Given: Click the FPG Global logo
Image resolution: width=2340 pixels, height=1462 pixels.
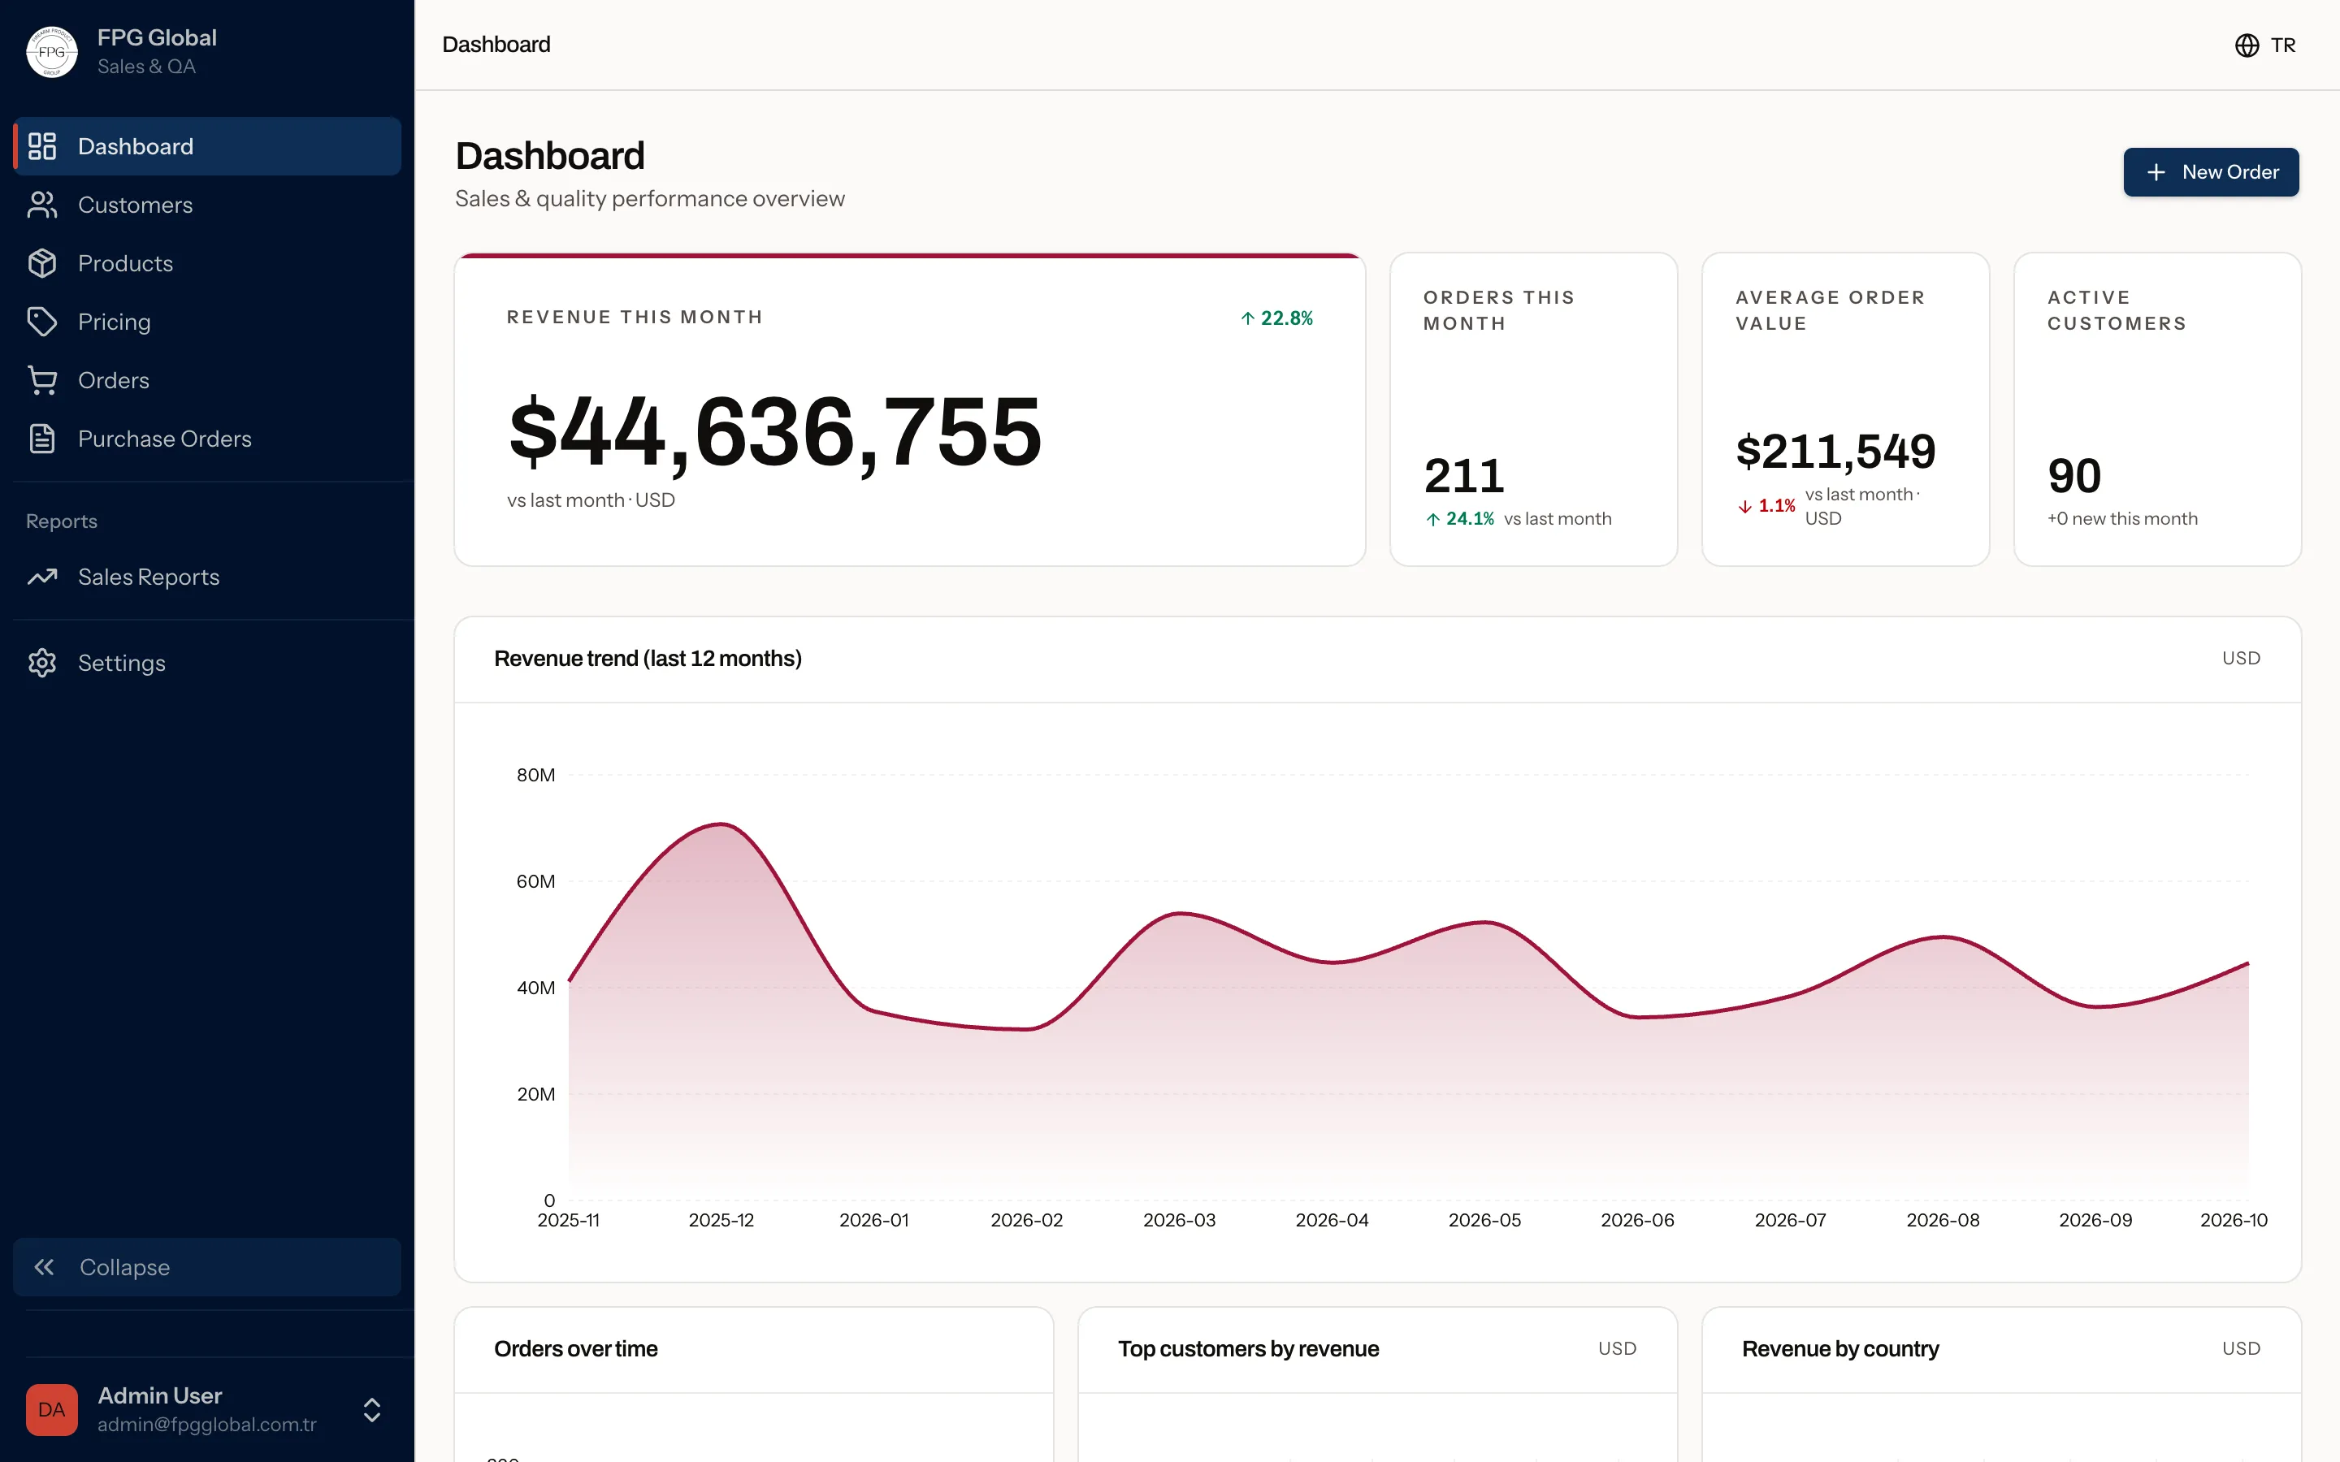Looking at the screenshot, I should click(x=51, y=51).
